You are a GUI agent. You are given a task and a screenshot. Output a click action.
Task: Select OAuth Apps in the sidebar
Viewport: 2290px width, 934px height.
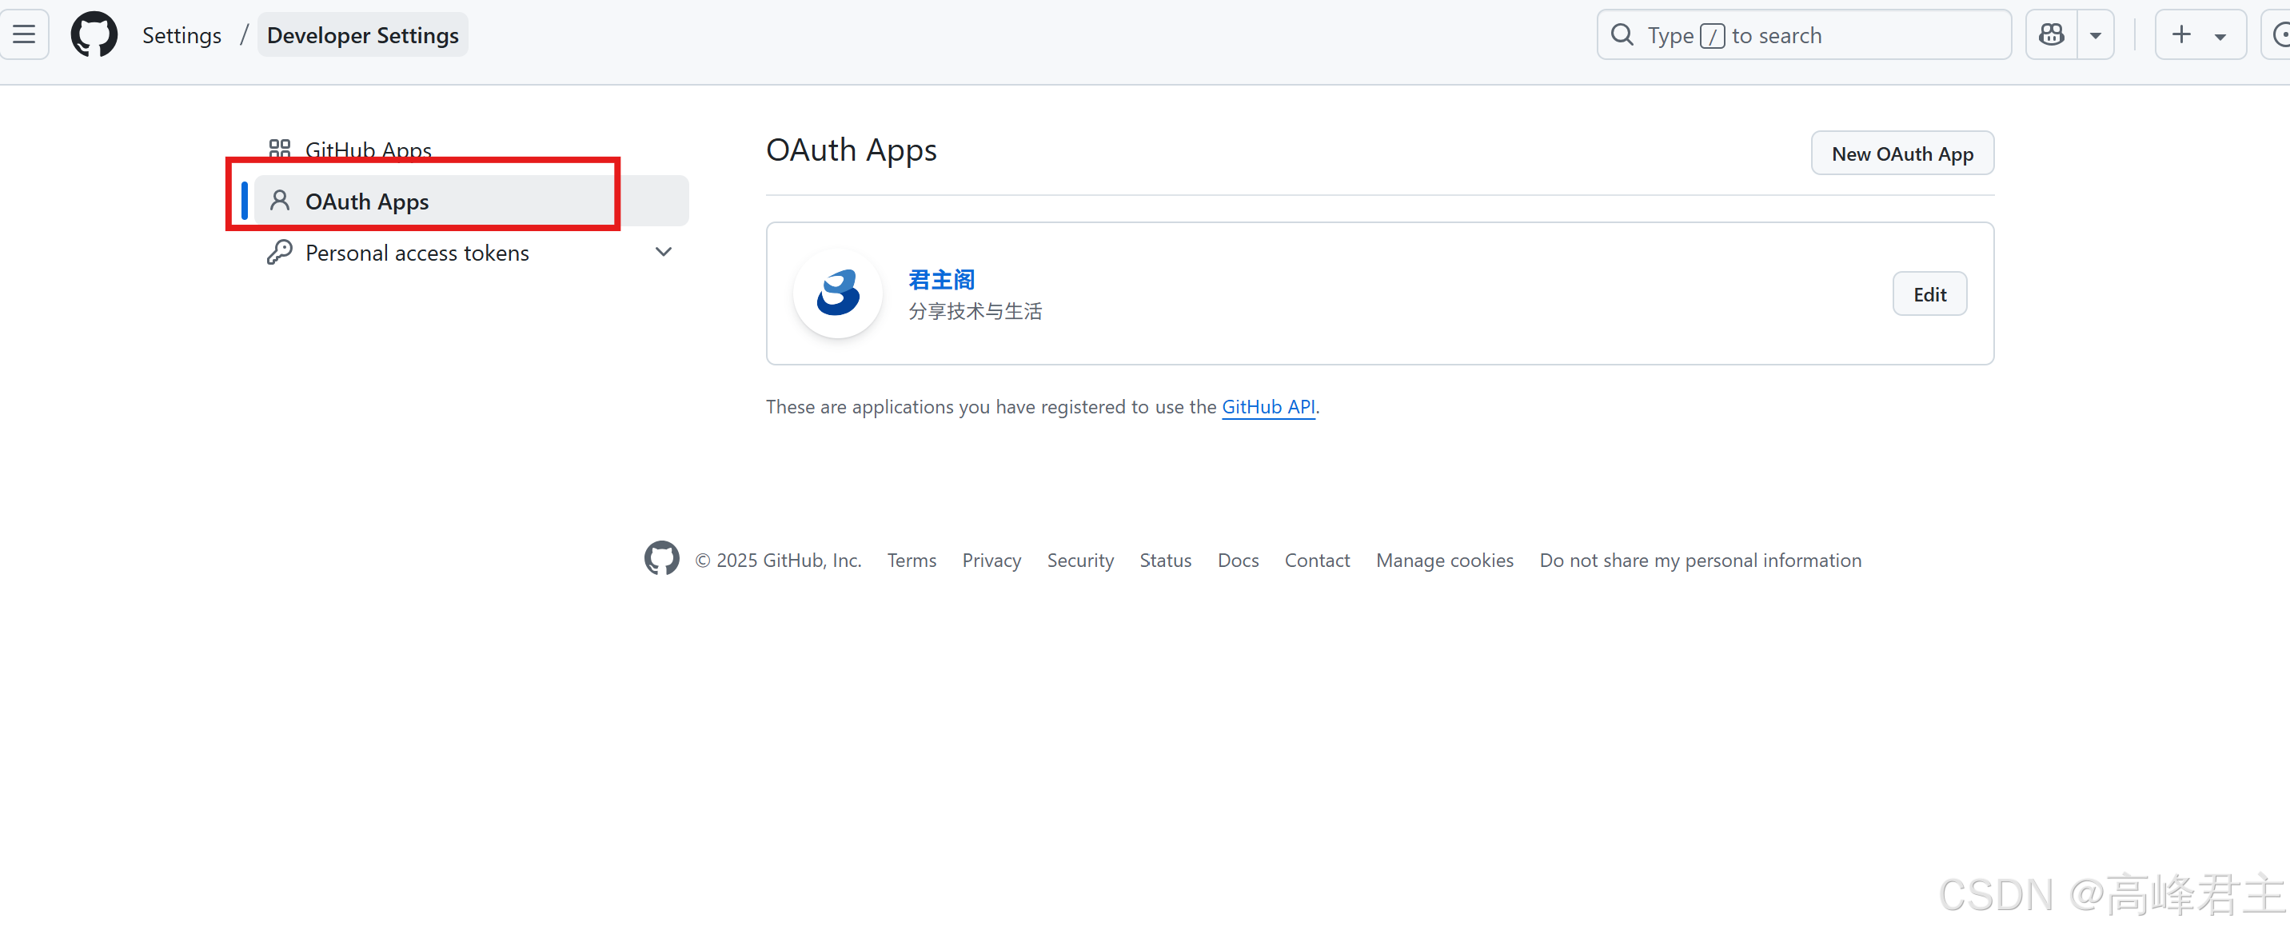(471, 201)
